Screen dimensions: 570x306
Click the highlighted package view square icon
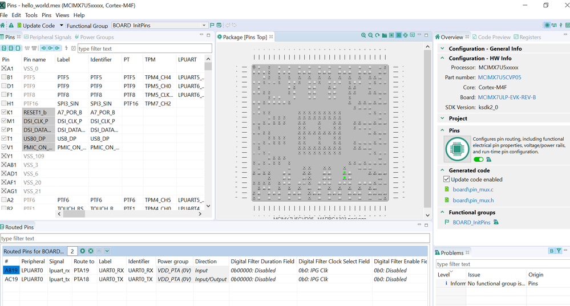click(x=398, y=35)
